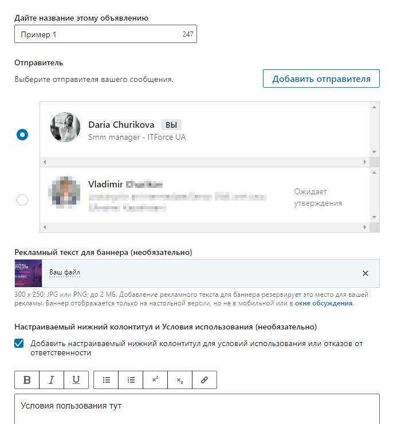
Task: Click the terms text area Условия пользования тут
Action: tap(197, 409)
